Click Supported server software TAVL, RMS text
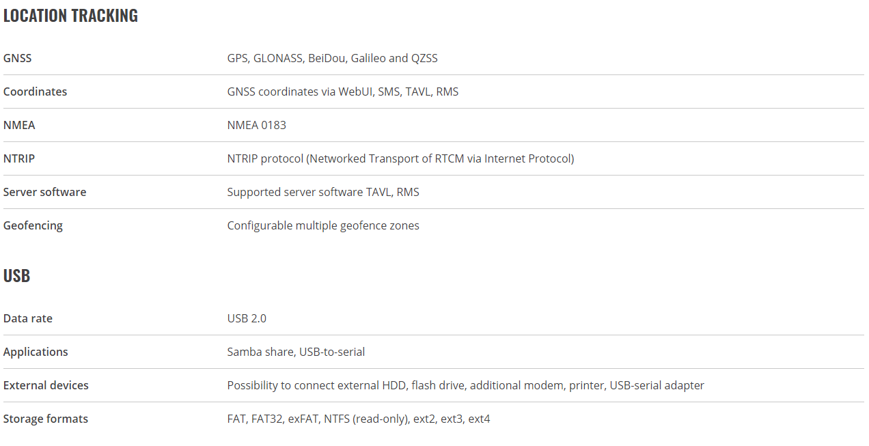The image size is (869, 446). click(323, 192)
